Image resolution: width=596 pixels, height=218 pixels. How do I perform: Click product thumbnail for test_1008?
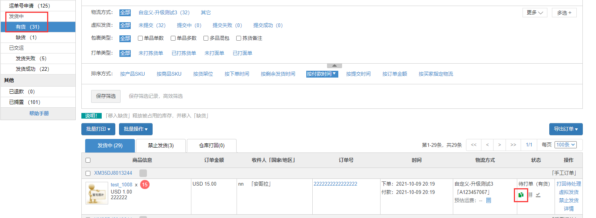pos(97,193)
